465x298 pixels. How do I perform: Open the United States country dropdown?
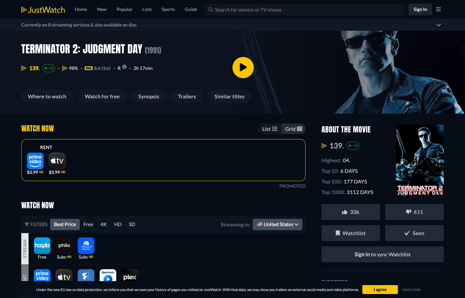point(277,224)
